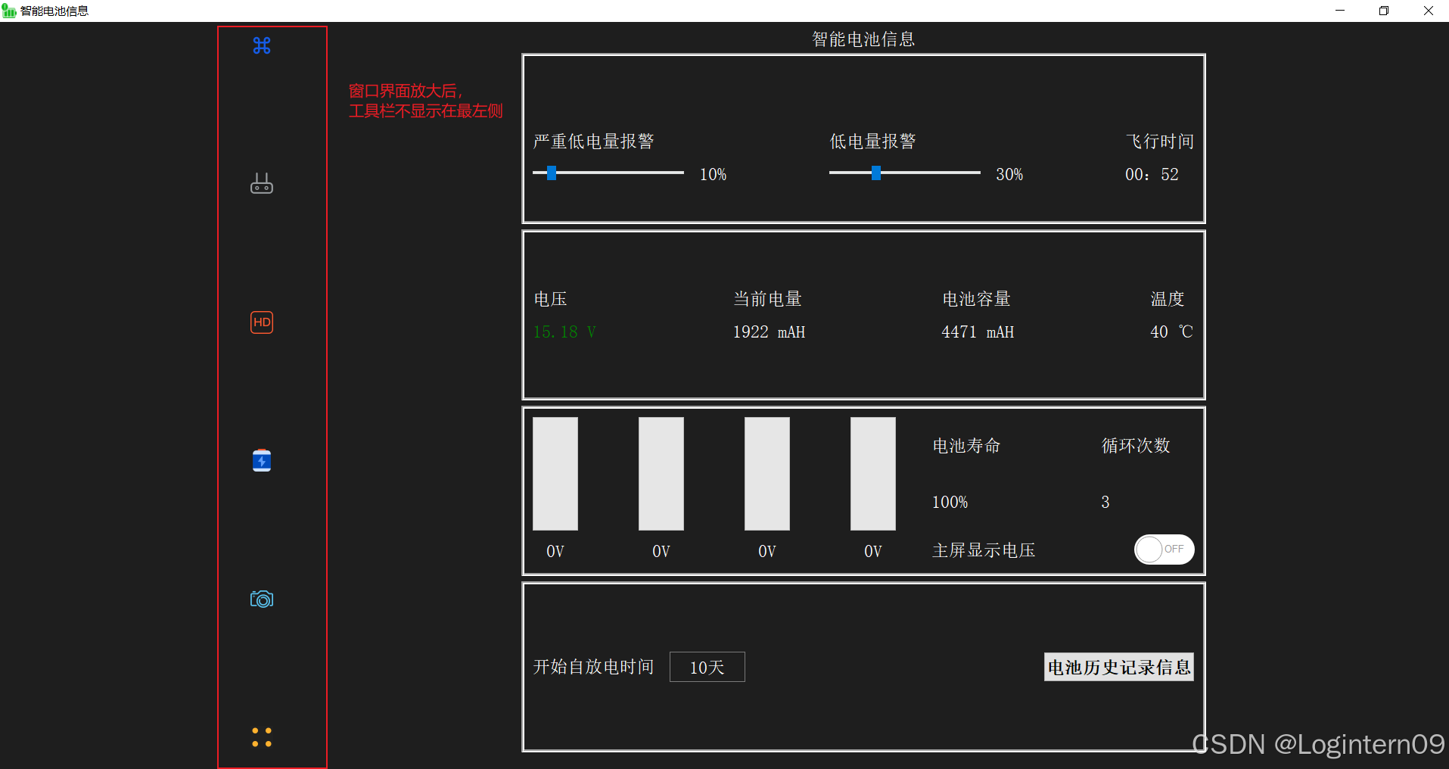Click the 30% low battery value
This screenshot has height=769, width=1449.
tap(1009, 175)
